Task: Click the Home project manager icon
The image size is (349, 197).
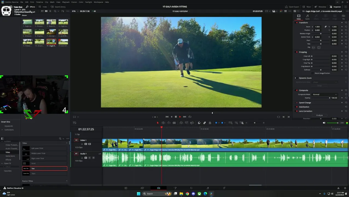Action: tap(338, 188)
